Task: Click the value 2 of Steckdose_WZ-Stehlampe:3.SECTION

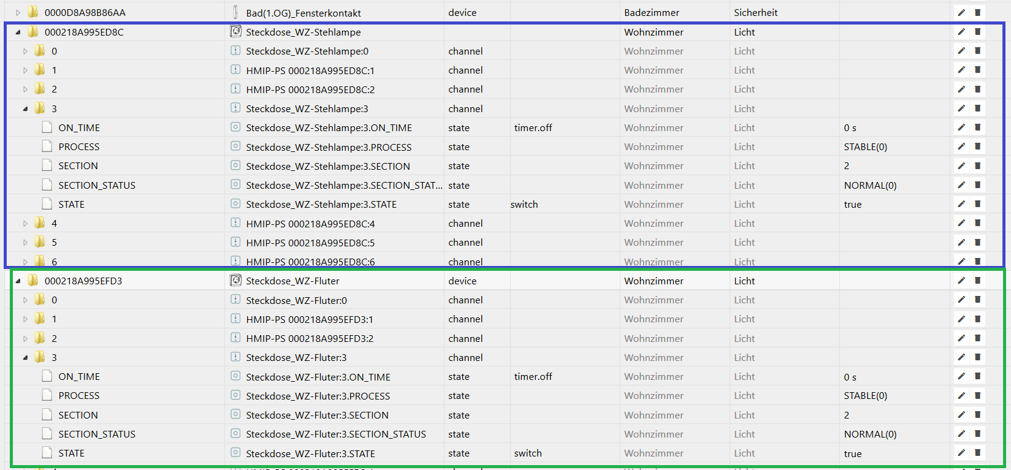Action: [x=847, y=165]
